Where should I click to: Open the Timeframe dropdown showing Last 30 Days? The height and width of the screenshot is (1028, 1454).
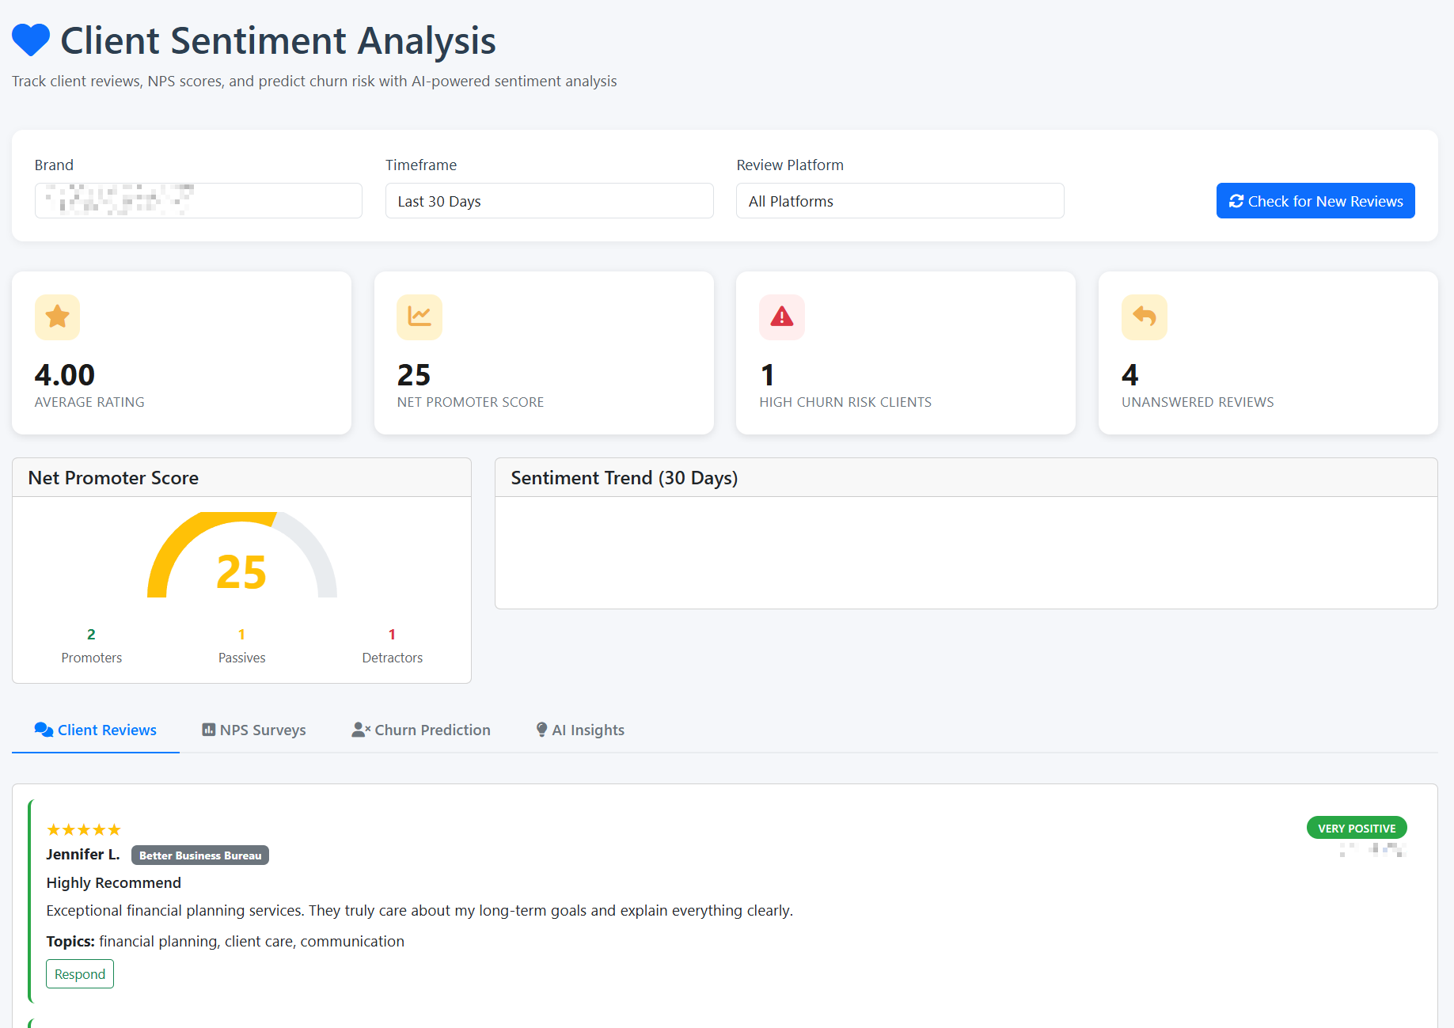click(549, 200)
